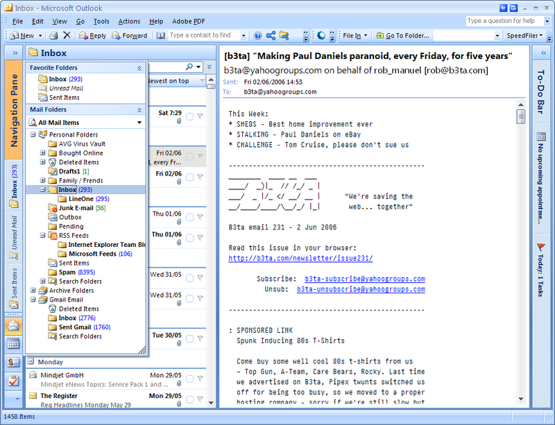Click the To-Do Bar calendar icon
Image resolution: width=555 pixels, height=425 pixels.
[x=541, y=137]
